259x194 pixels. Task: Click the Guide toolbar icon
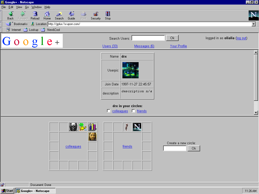pyautogui.click(x=71, y=15)
